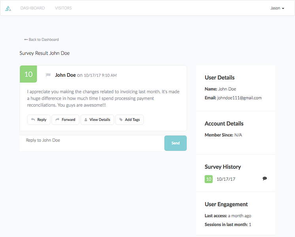Open the 10/17/17 survey history entry
The height and width of the screenshot is (237, 295).
(x=226, y=179)
